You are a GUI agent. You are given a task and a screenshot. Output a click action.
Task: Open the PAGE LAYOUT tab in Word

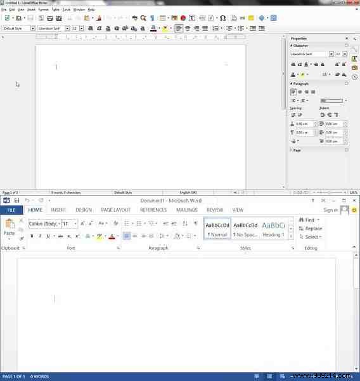tap(116, 210)
